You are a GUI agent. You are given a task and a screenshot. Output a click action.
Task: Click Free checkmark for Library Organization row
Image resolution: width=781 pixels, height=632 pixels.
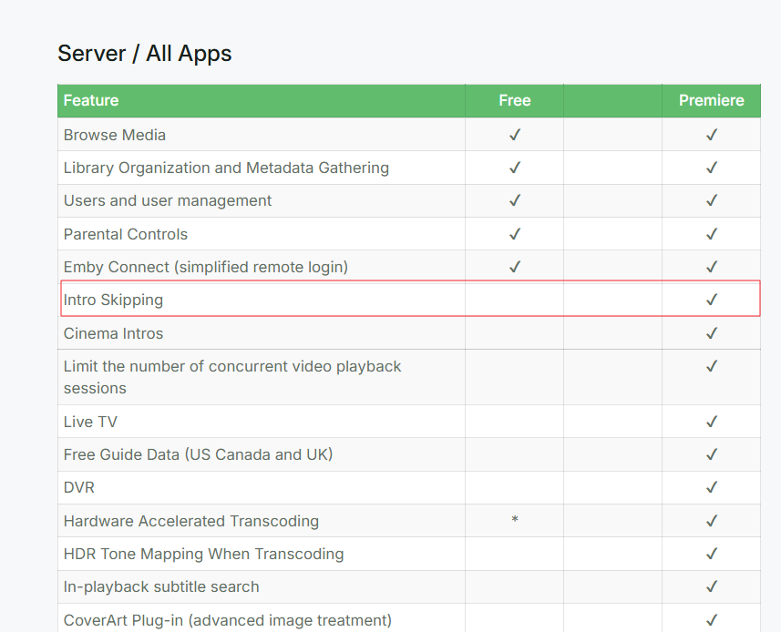click(515, 168)
